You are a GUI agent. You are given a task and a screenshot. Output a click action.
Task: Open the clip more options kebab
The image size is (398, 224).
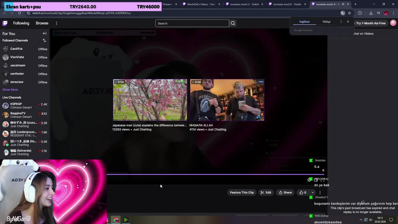coord(320,193)
